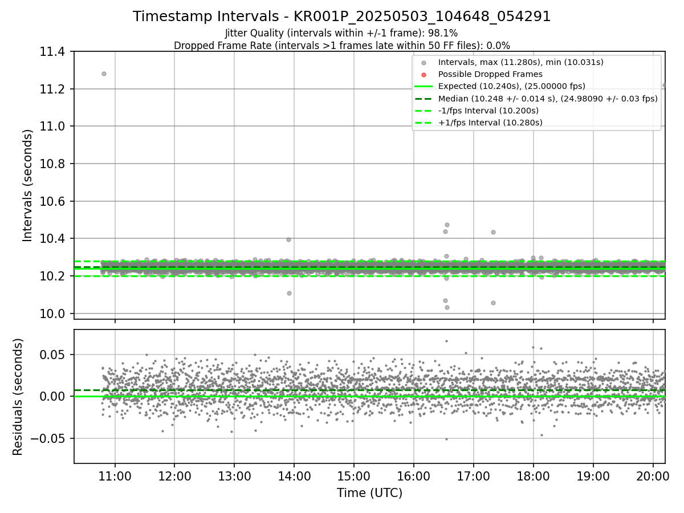Click the solid green line sample beside 'Expected' in legend
Screen dimensions: 684x513
[x=424, y=87]
